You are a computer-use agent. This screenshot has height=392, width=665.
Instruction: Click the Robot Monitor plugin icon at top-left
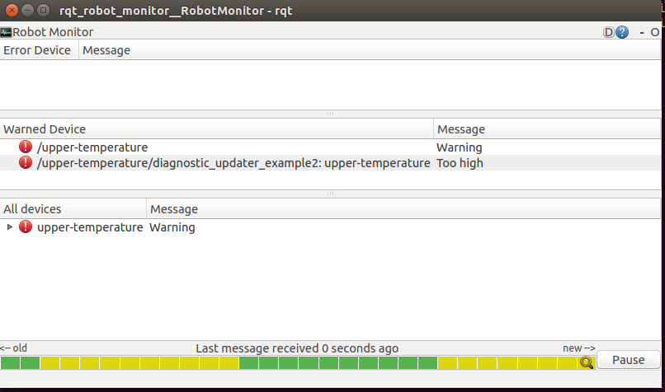tap(6, 32)
